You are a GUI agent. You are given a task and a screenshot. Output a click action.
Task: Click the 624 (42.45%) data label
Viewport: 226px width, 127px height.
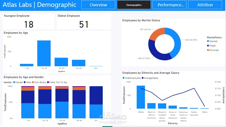(191, 40)
